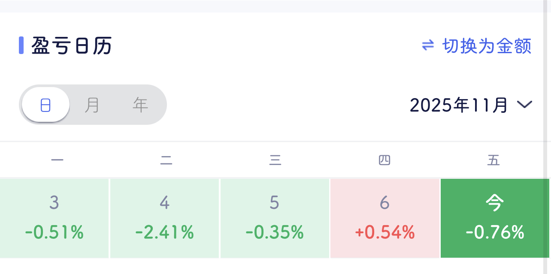Click the 盈亏日历 section title
The width and height of the screenshot is (551, 274).
[71, 46]
